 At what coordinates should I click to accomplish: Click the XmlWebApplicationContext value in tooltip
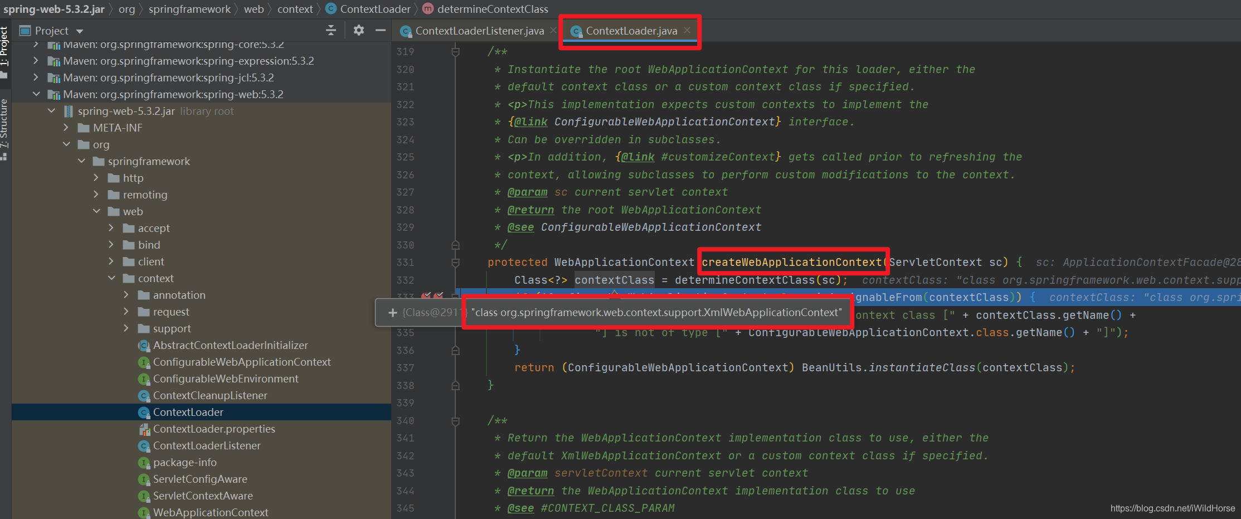(x=656, y=313)
